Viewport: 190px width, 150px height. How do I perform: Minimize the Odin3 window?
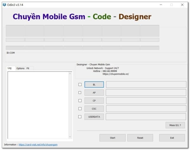pos(161,5)
